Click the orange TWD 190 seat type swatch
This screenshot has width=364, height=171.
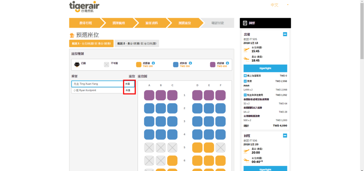pyautogui.click(x=139, y=65)
